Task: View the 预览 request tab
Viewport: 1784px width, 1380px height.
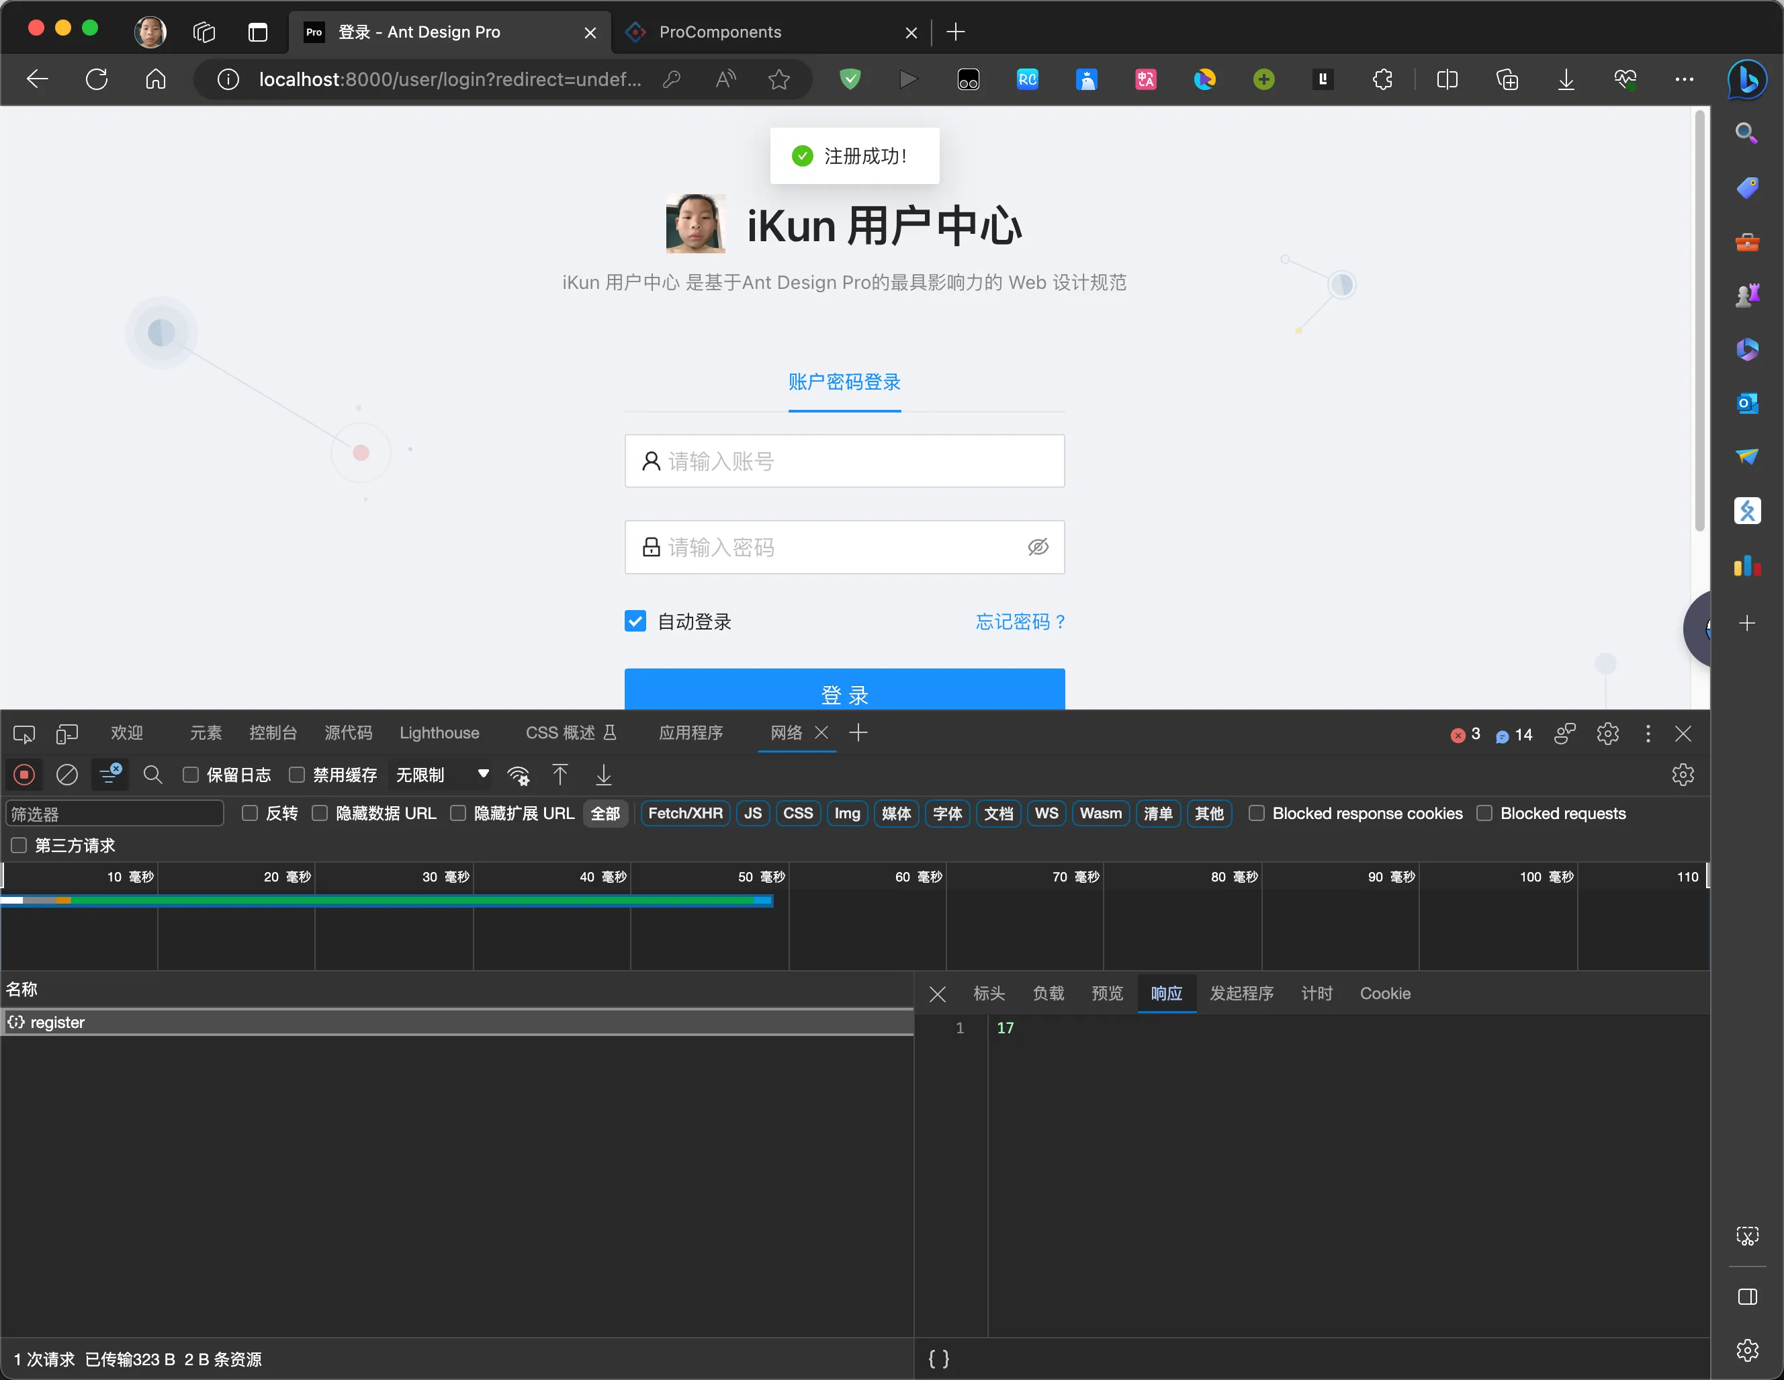Action: click(1107, 994)
